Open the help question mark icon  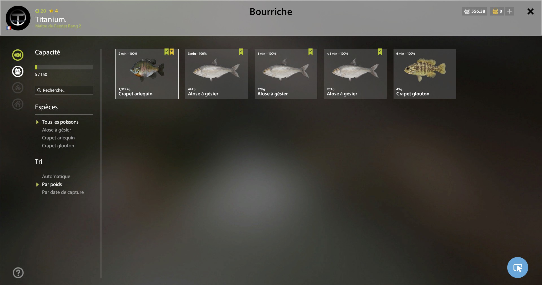tap(18, 273)
